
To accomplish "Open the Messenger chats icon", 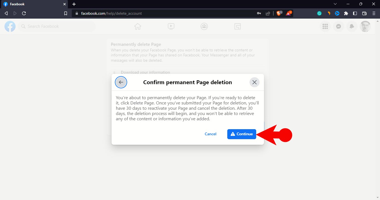I will [339, 26].
